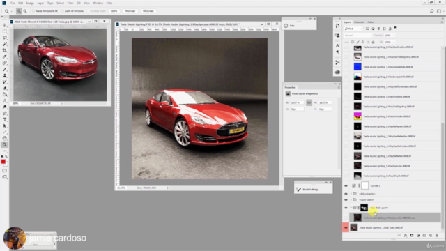
Task: Hide the Adjustments group
Action: pyautogui.click(x=346, y=194)
